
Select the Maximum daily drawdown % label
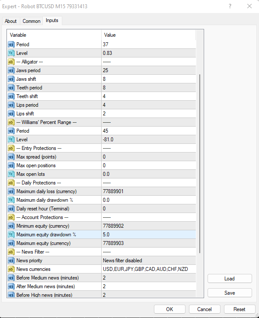pyautogui.click(x=45, y=200)
